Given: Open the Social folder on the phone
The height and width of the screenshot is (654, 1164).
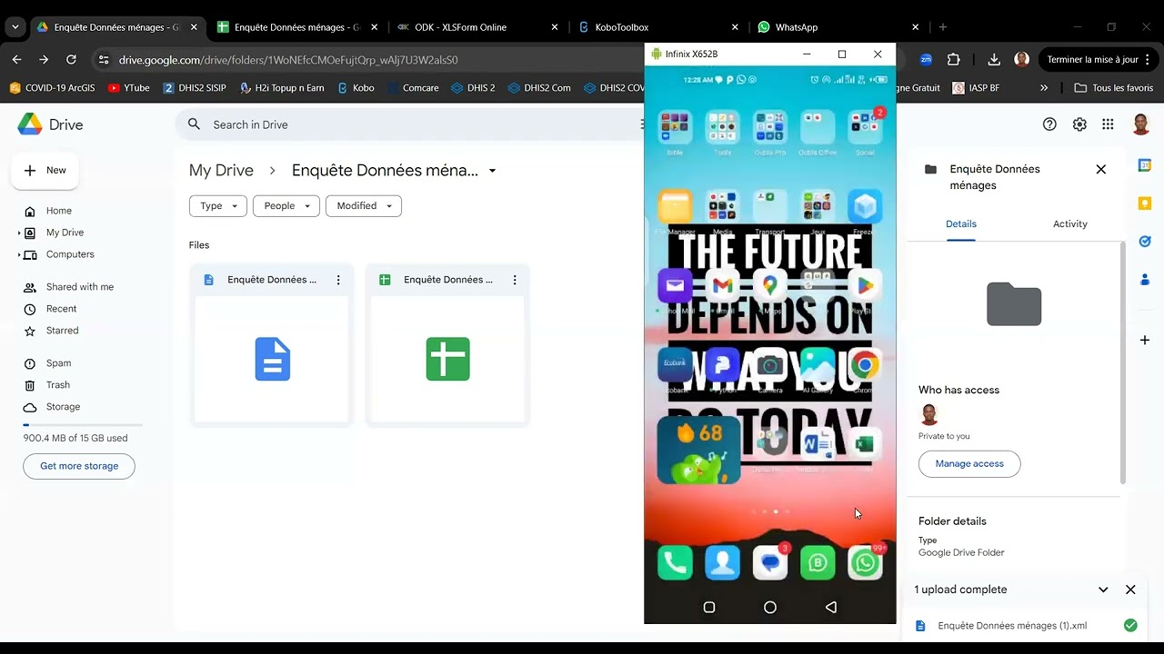Looking at the screenshot, I should pos(865,127).
